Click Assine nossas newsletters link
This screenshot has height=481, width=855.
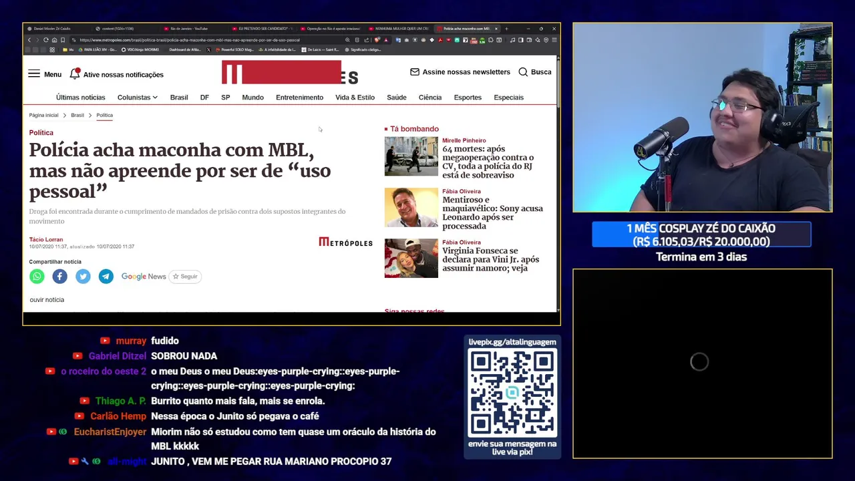click(x=466, y=71)
